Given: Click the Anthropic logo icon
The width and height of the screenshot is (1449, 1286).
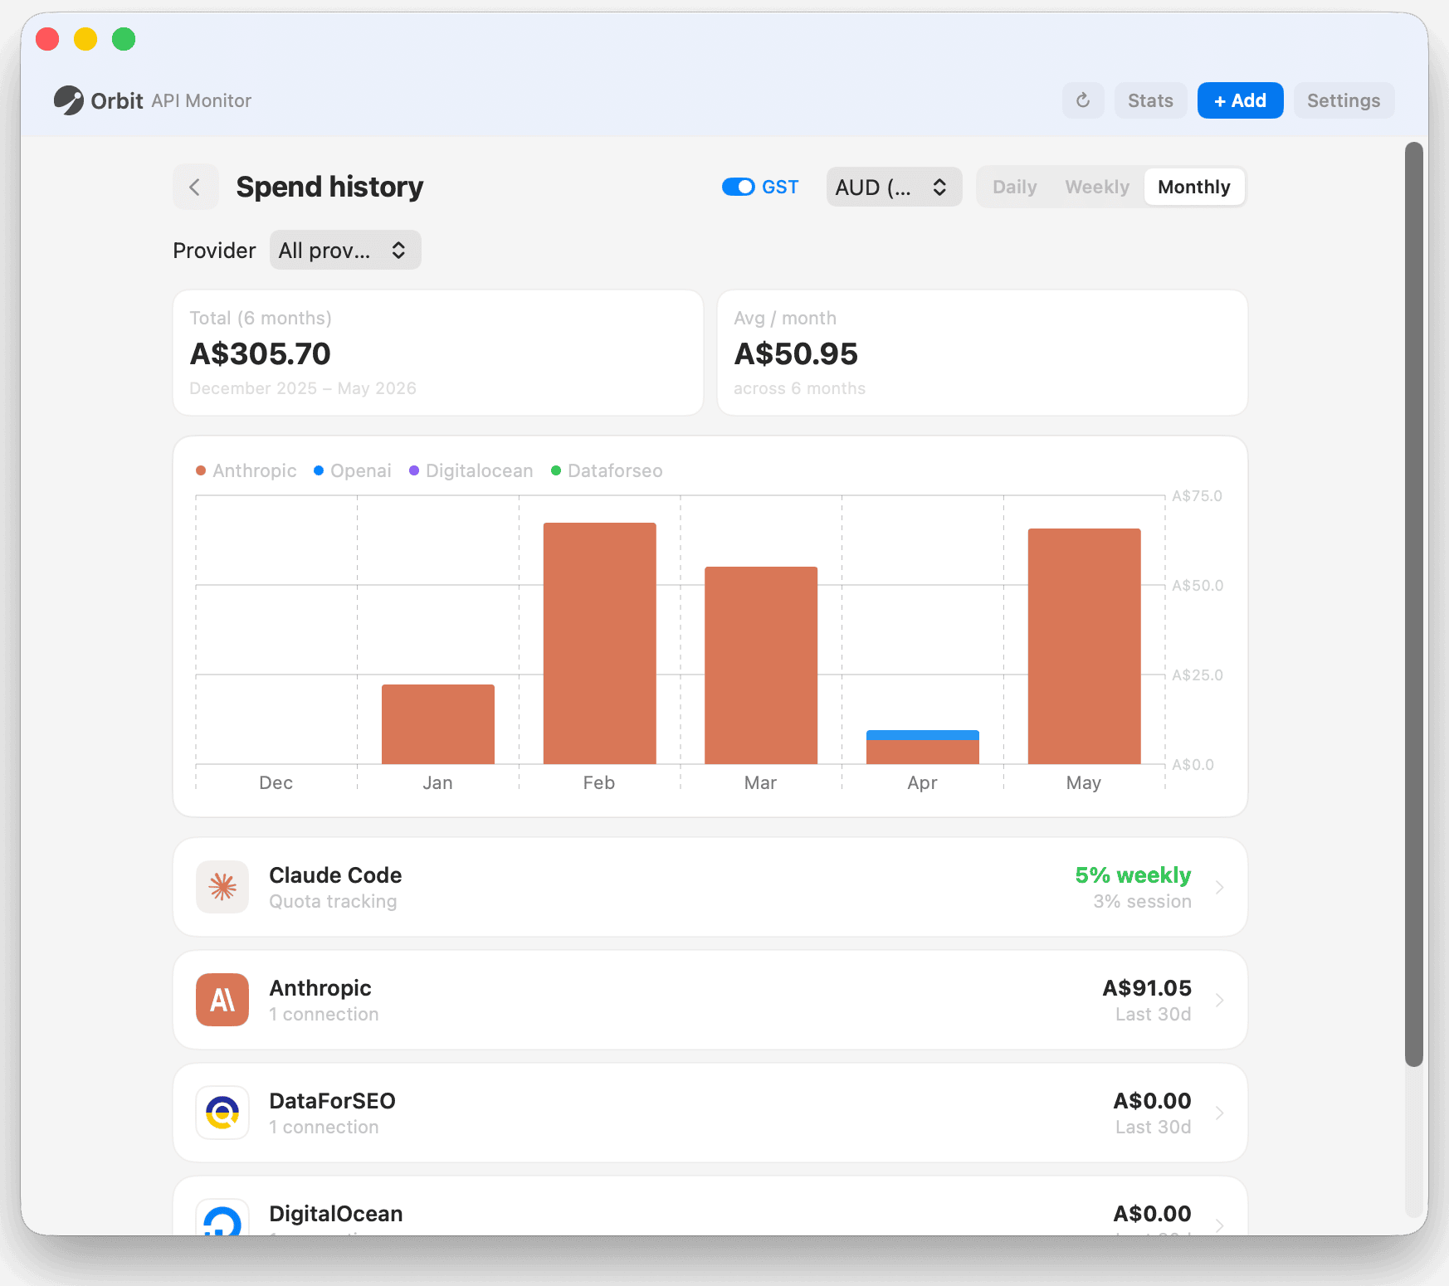Looking at the screenshot, I should [222, 1000].
